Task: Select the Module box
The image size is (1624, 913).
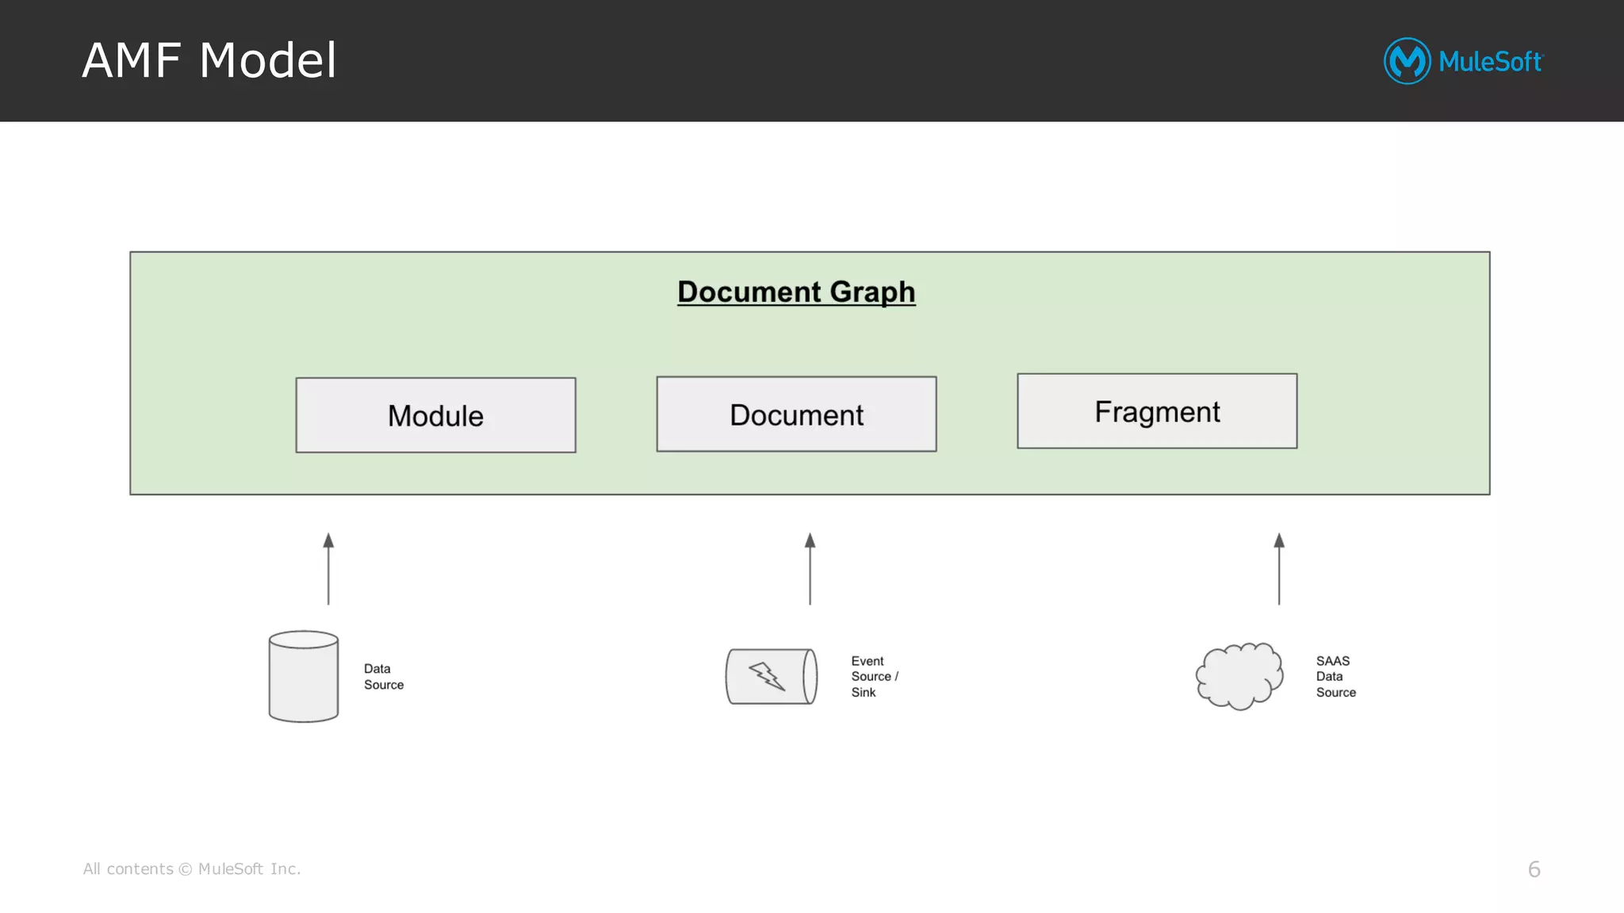Action: pos(435,415)
